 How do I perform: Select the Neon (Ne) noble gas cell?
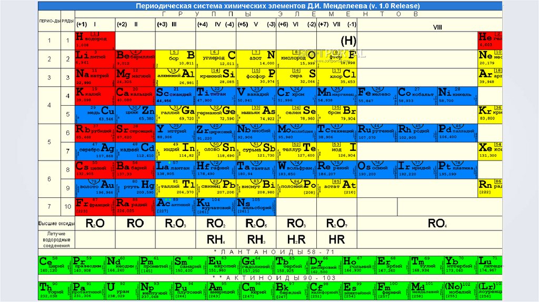490,59
